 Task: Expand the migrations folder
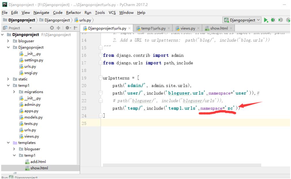pos(14,92)
